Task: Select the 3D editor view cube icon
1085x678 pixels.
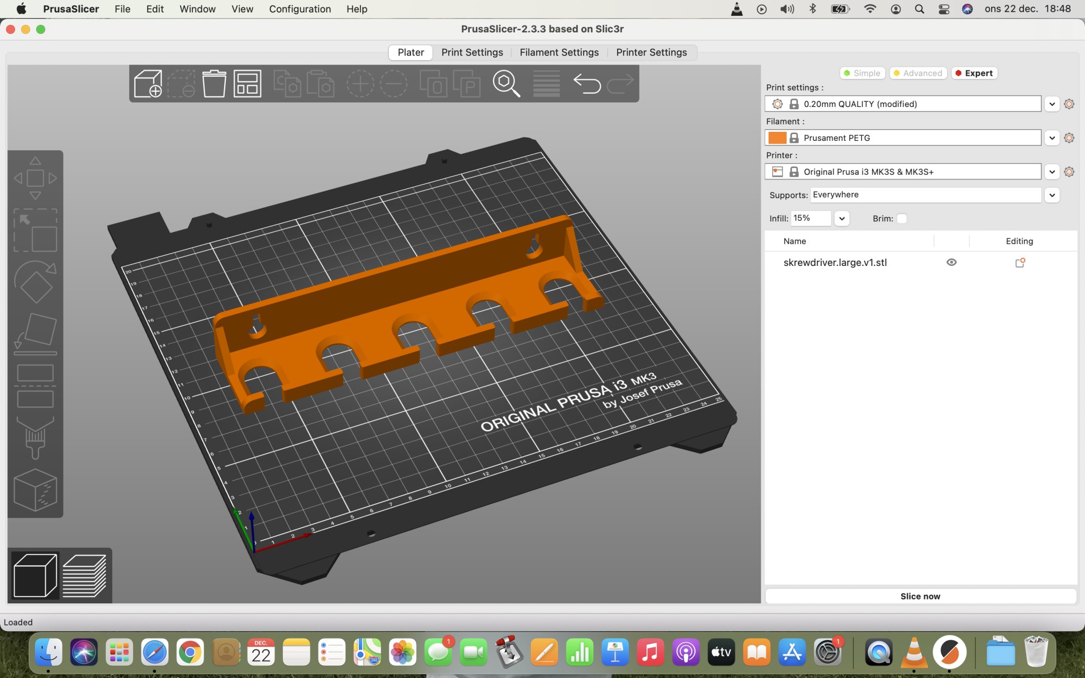Action: click(x=35, y=576)
